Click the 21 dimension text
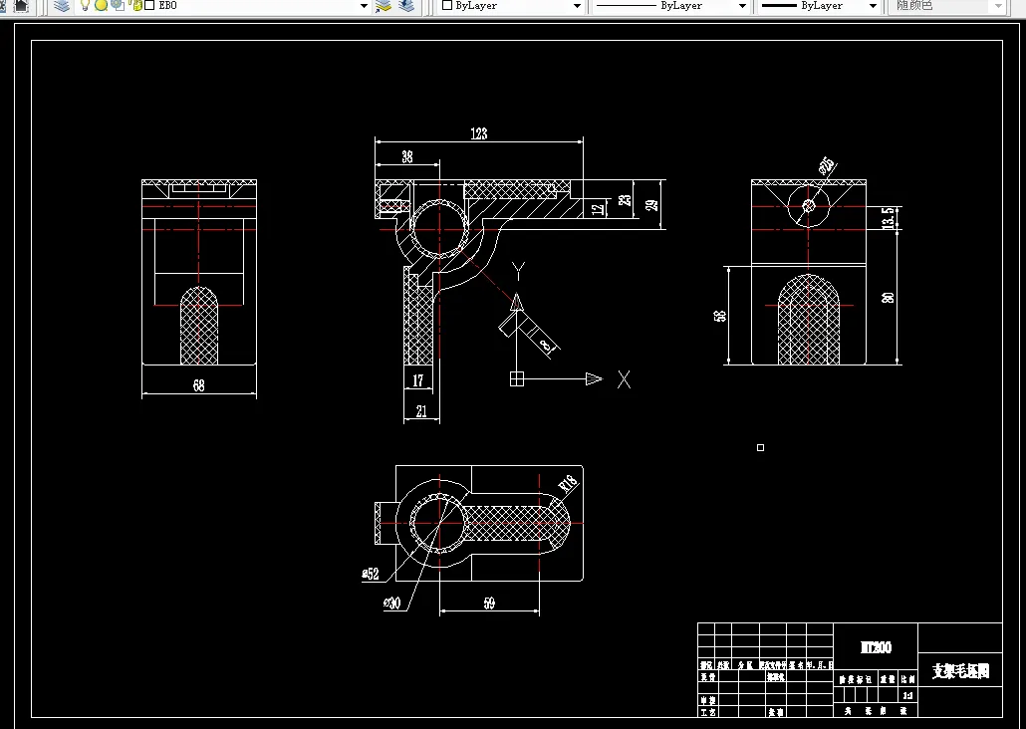 click(x=421, y=411)
